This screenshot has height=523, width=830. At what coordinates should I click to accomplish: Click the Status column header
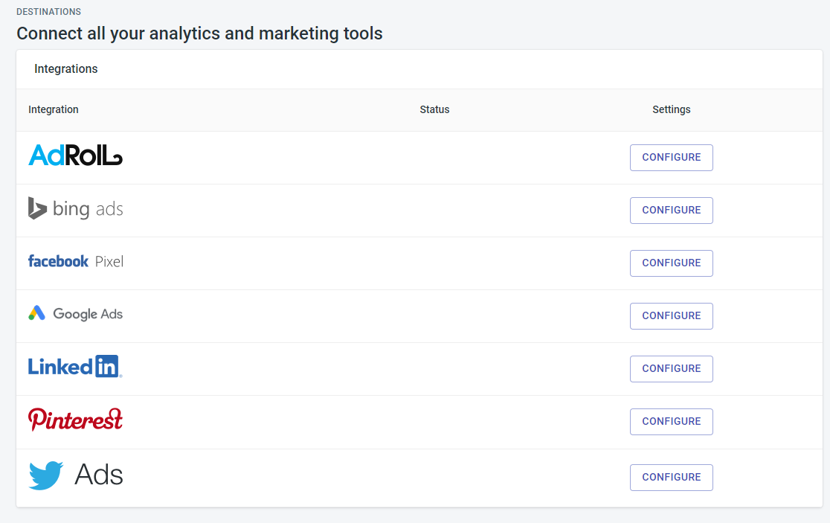coord(434,109)
